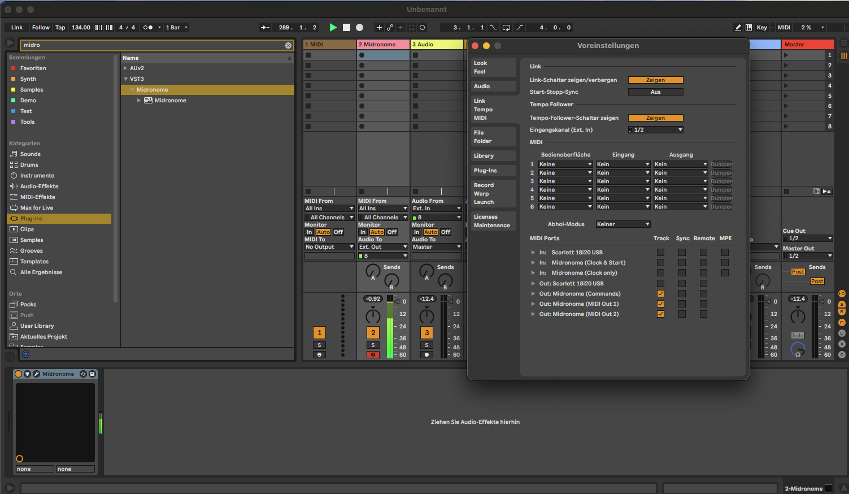Screen dimensions: 849x494
Task: Toggle the Midronome device activator button
Action: click(x=19, y=374)
